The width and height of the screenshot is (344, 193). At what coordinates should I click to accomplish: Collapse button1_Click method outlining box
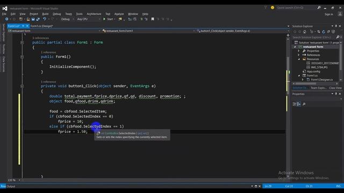22,86
